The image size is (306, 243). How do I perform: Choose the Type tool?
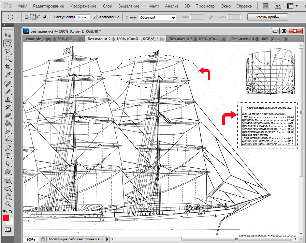click(8, 155)
